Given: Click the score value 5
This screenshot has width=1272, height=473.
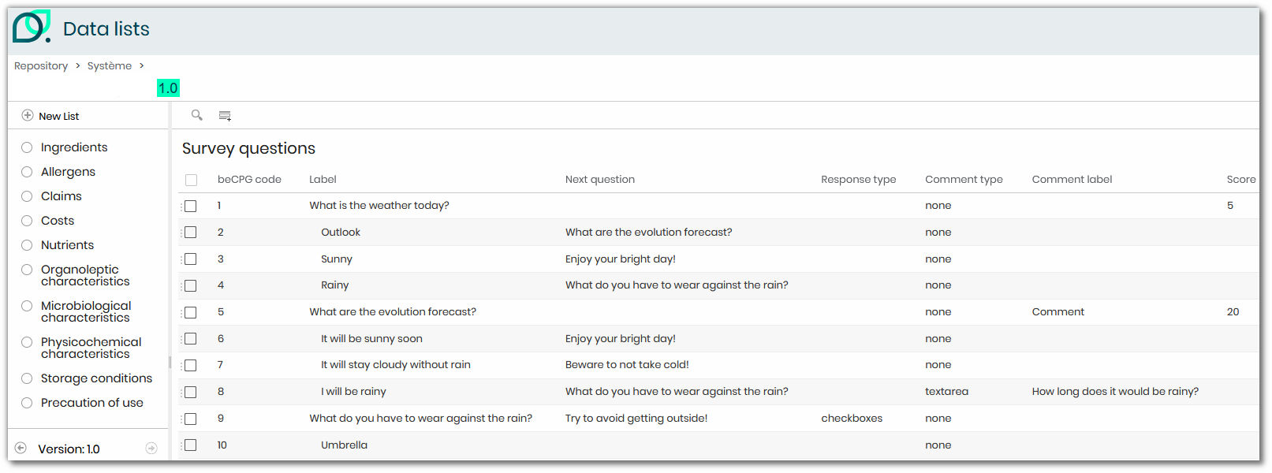Looking at the screenshot, I should coord(1229,205).
